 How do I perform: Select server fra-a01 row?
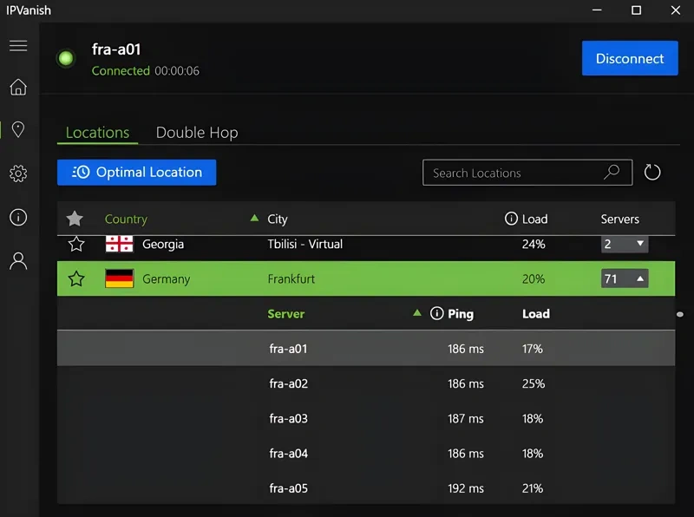point(366,349)
